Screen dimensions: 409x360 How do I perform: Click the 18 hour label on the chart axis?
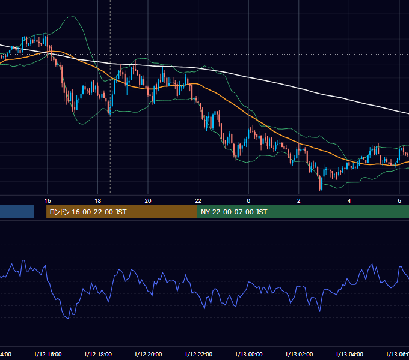98,201
